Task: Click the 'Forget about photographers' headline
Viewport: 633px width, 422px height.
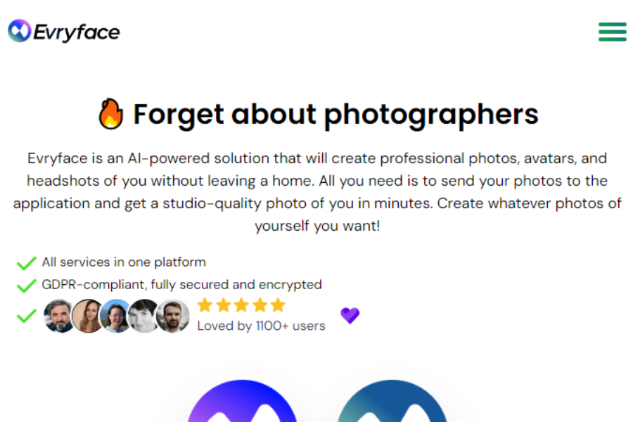Action: click(335, 114)
